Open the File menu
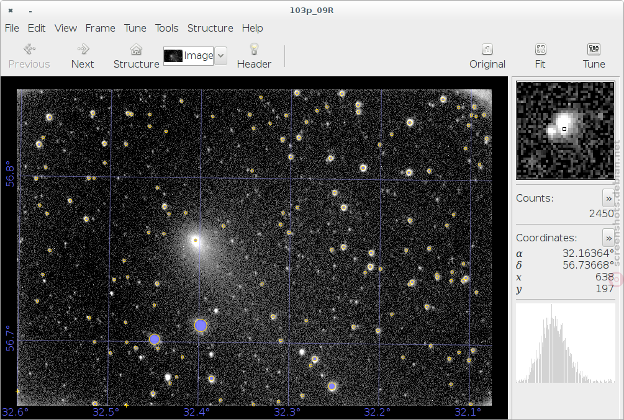Screen dimensions: 624x420 (12, 29)
